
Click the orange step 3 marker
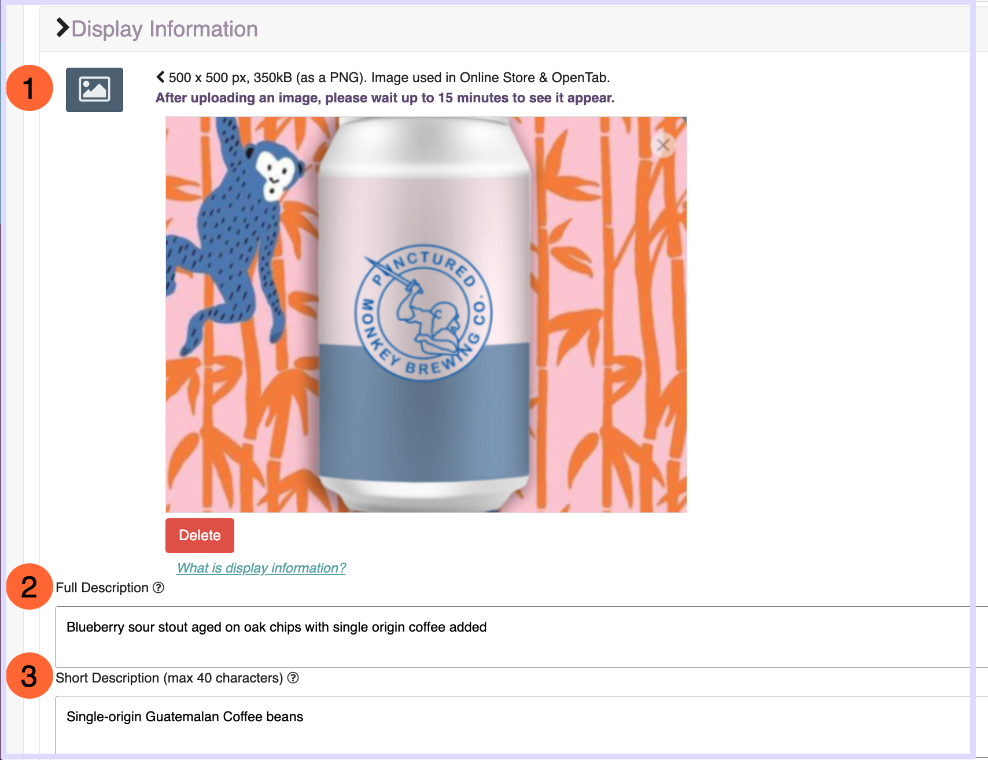30,676
